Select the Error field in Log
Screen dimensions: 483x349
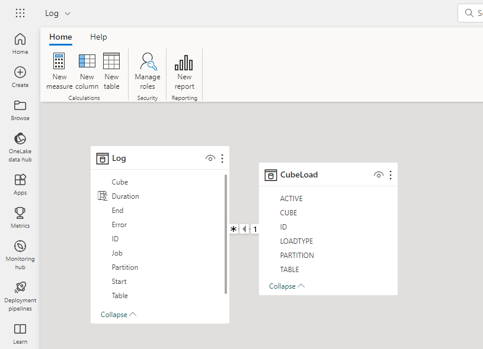[x=119, y=225]
